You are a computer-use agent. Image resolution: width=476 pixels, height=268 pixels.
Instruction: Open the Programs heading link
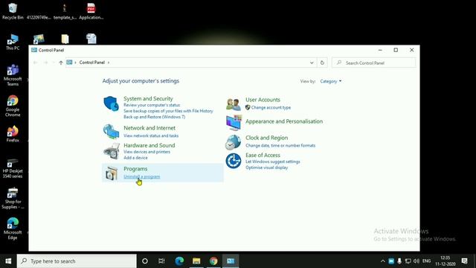135,169
